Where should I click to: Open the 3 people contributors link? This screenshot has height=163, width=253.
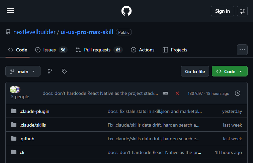pyautogui.click(x=20, y=97)
